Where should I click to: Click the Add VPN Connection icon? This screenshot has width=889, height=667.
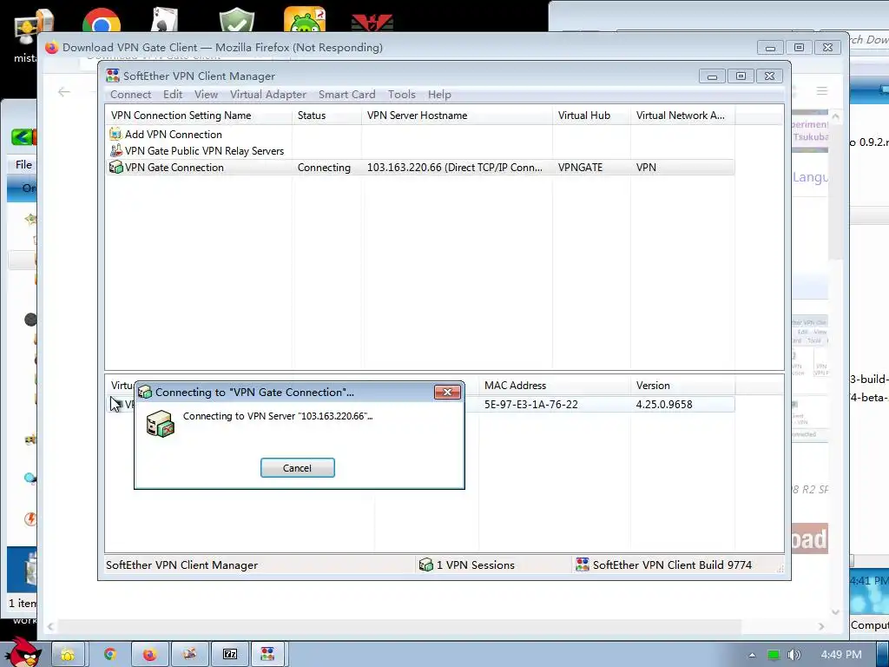click(115, 135)
